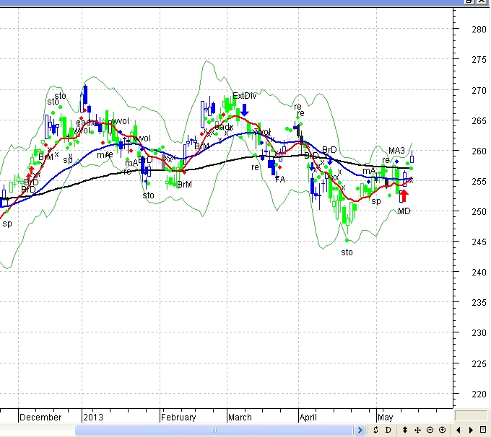This screenshot has width=491, height=437.
Task: Click the horizontal scrollbar thumb
Action: (x=215, y=431)
